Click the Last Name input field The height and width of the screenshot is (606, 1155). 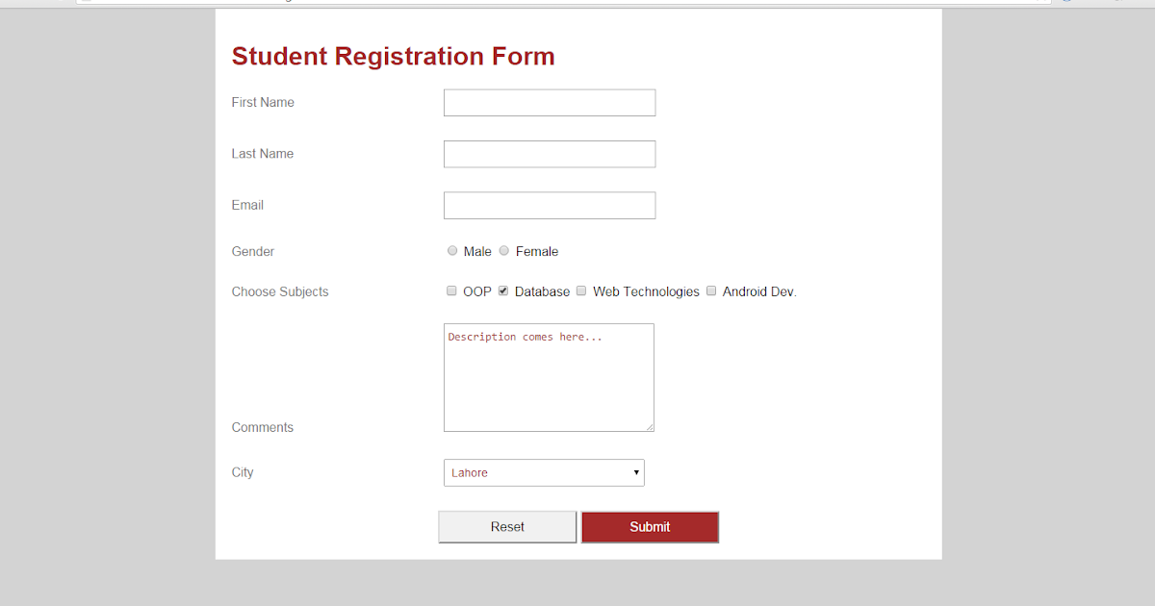(549, 154)
